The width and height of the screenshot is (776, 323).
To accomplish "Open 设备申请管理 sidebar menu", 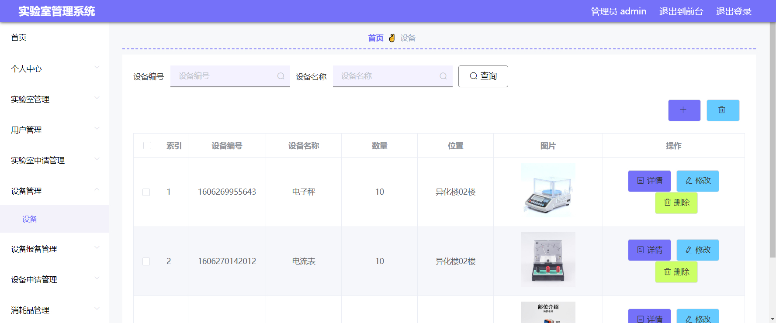I will point(55,279).
